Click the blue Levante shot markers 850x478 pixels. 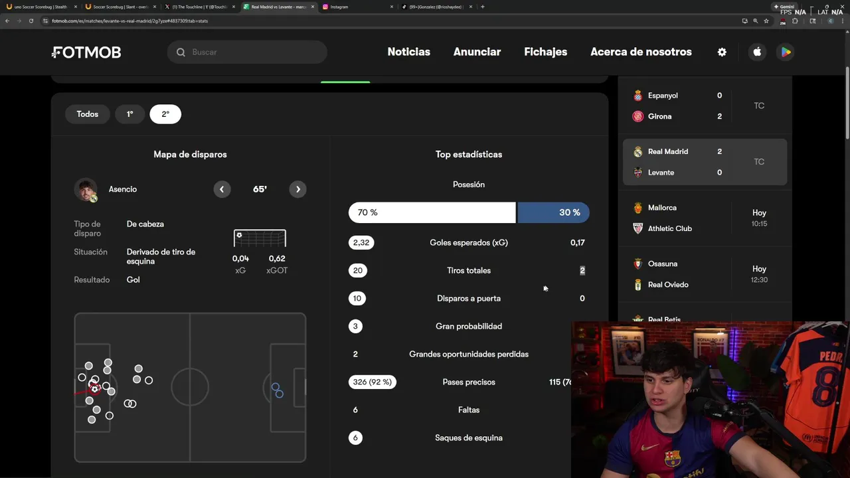click(277, 390)
